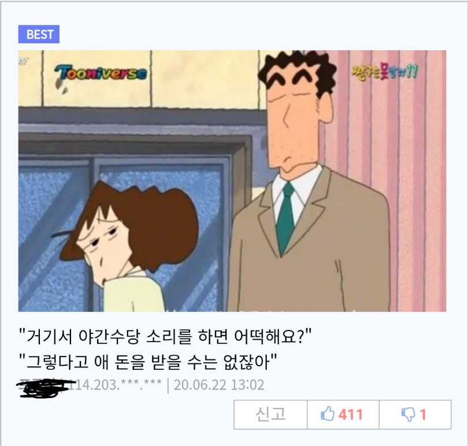Click the thumbs-down dislike icon
Image resolution: width=468 pixels, height=446 pixels.
[408, 414]
